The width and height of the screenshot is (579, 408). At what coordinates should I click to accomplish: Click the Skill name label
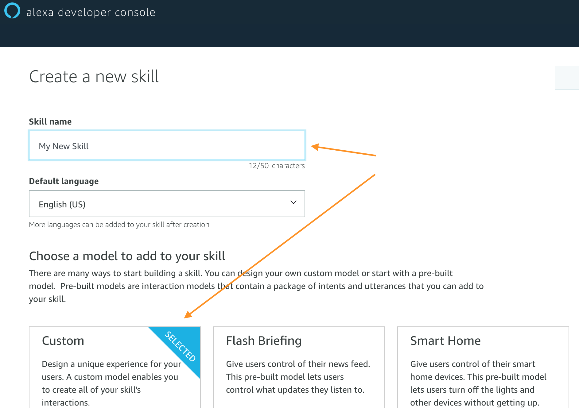[x=50, y=122]
